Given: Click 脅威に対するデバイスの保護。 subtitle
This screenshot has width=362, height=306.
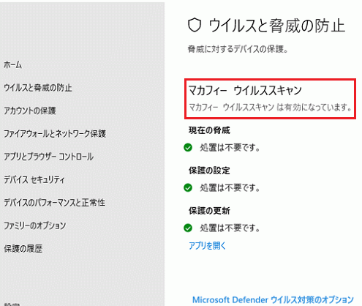Looking at the screenshot, I should (x=238, y=49).
